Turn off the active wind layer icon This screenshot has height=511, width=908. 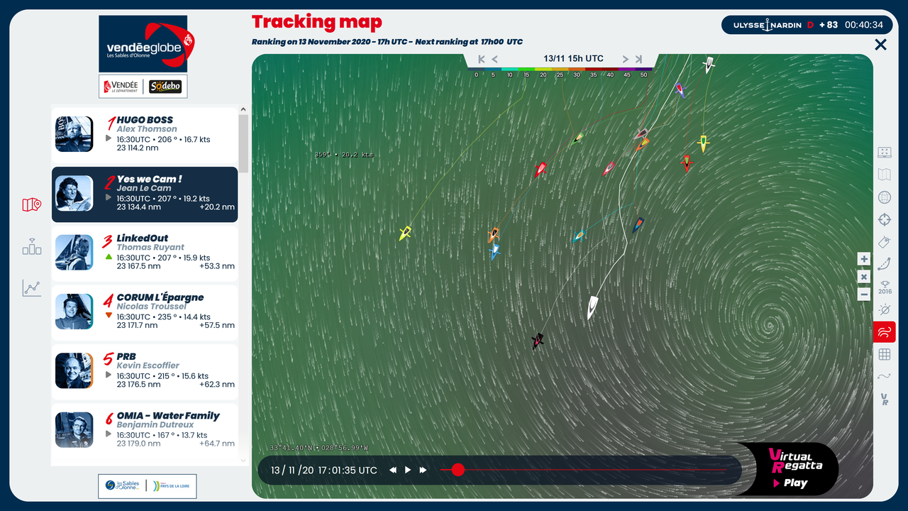(x=884, y=331)
